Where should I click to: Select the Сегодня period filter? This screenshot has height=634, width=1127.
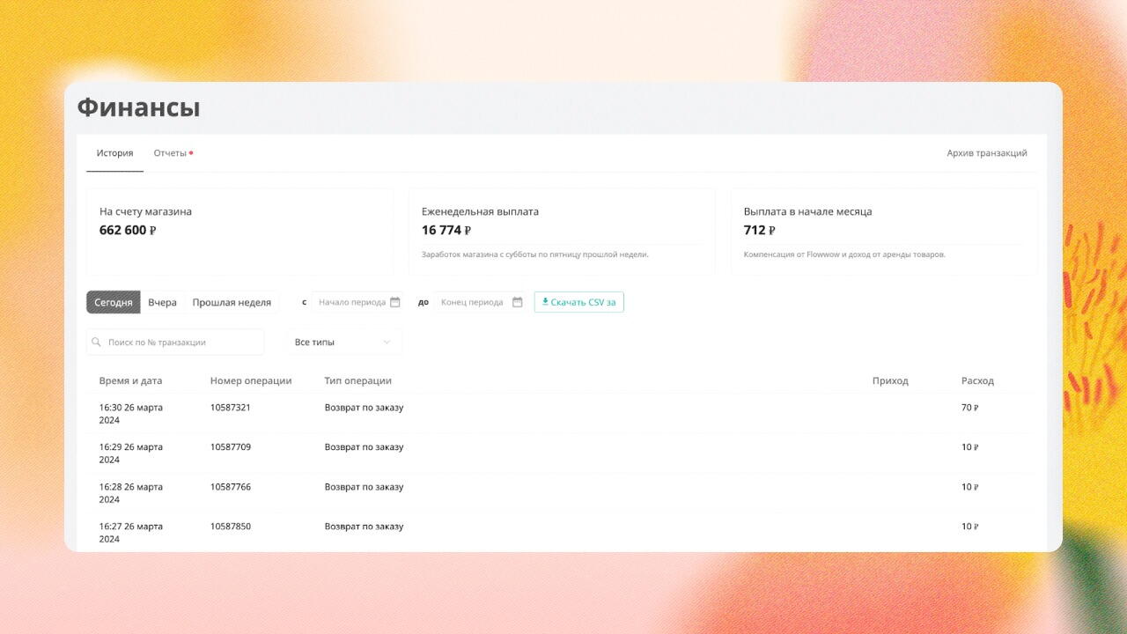tap(114, 302)
